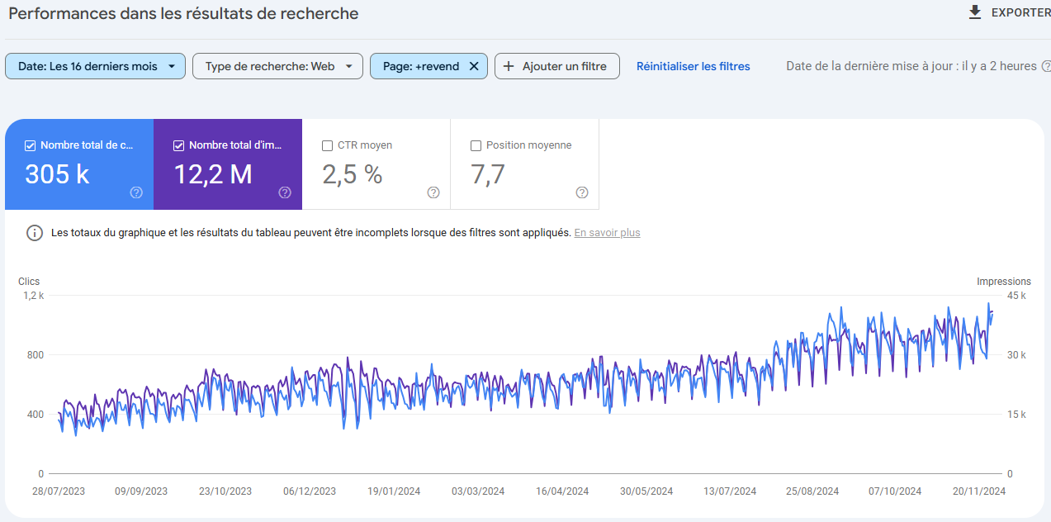Open help icon on total clicks card
Viewport: 1051px width, 522px height.
pyautogui.click(x=136, y=192)
